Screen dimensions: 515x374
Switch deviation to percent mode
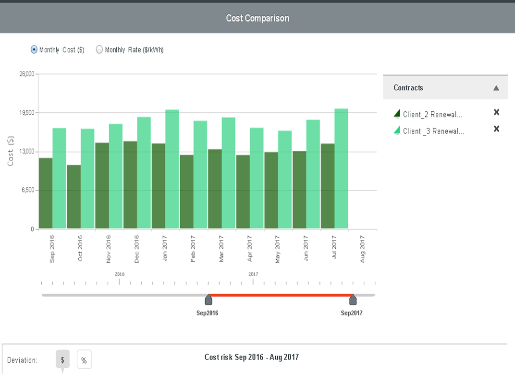coord(84,359)
